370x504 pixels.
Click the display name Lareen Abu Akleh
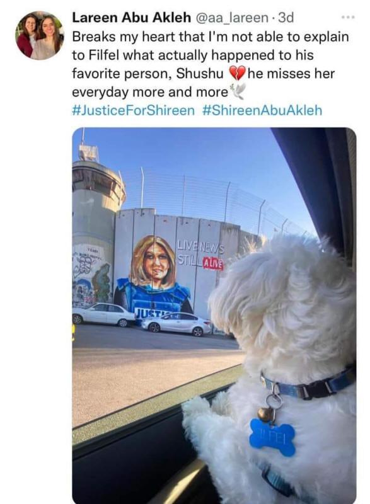tap(132, 18)
